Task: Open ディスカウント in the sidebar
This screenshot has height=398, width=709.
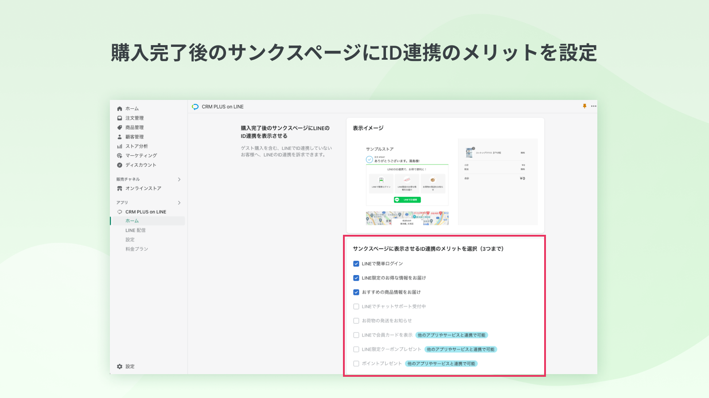Action: coord(141,165)
